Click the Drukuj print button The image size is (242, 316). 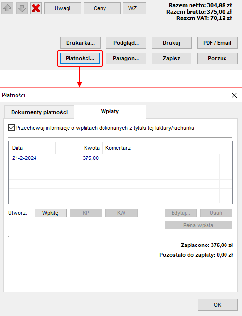click(x=172, y=43)
